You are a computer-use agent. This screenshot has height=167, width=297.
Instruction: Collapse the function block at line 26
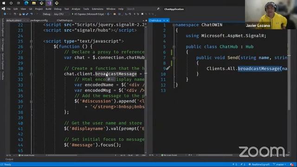31,47
